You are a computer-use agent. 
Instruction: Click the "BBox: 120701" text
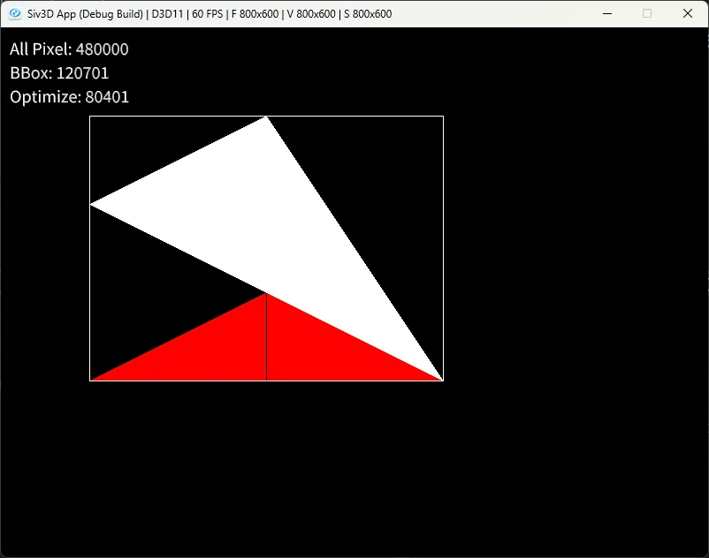pos(59,73)
